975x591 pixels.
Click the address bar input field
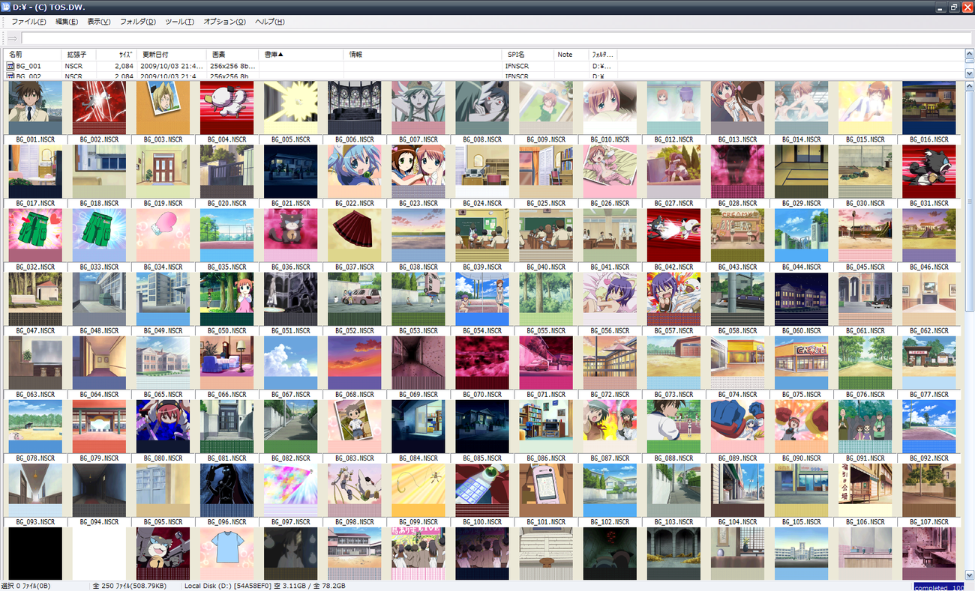click(495, 38)
